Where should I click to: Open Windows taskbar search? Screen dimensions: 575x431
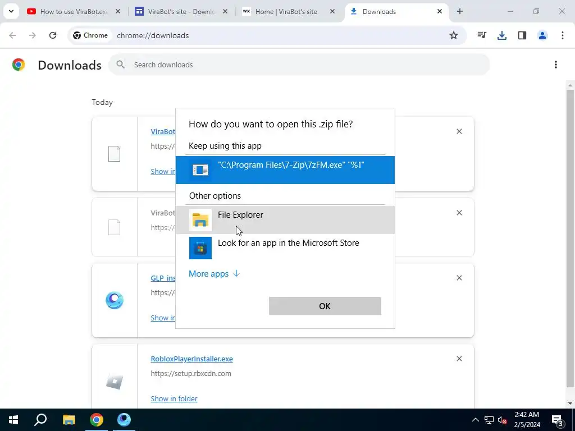[x=40, y=420]
